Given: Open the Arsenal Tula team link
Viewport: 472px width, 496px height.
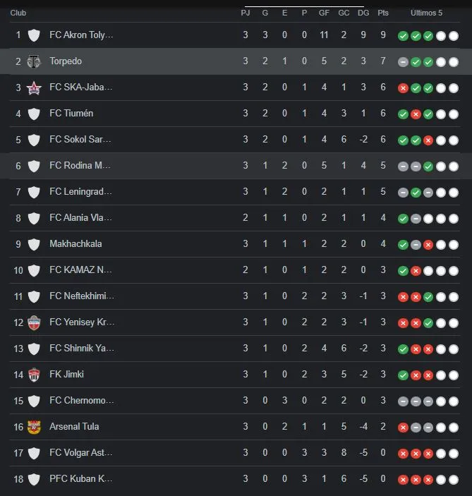Looking at the screenshot, I should pyautogui.click(x=74, y=427).
